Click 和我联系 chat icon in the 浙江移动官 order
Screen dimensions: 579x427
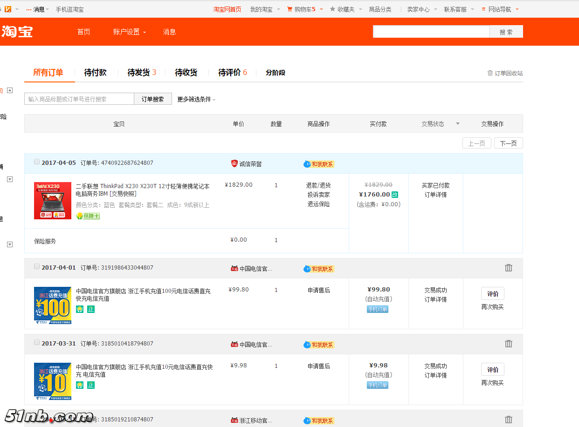(319, 420)
